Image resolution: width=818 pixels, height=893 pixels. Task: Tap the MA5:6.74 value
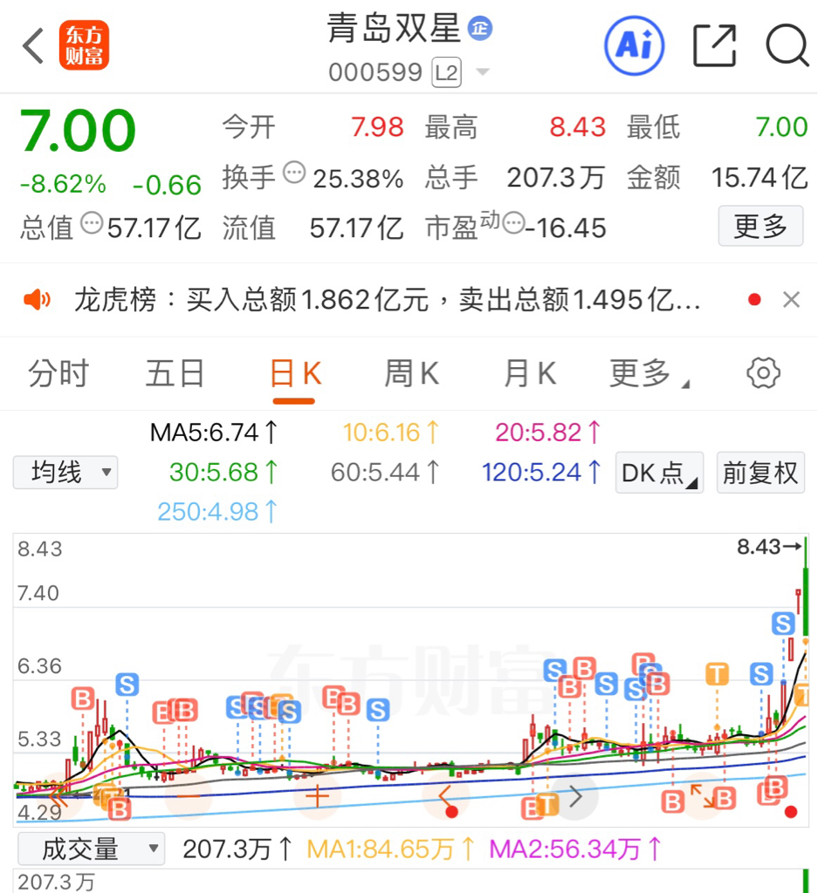[x=213, y=433]
